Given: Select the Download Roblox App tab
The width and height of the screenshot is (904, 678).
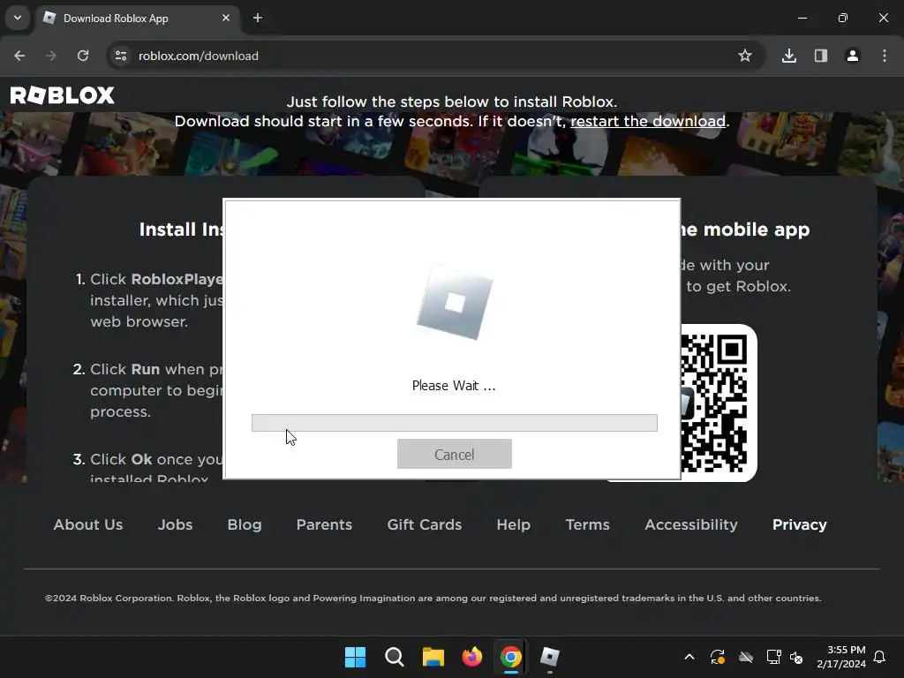Looking at the screenshot, I should click(139, 19).
